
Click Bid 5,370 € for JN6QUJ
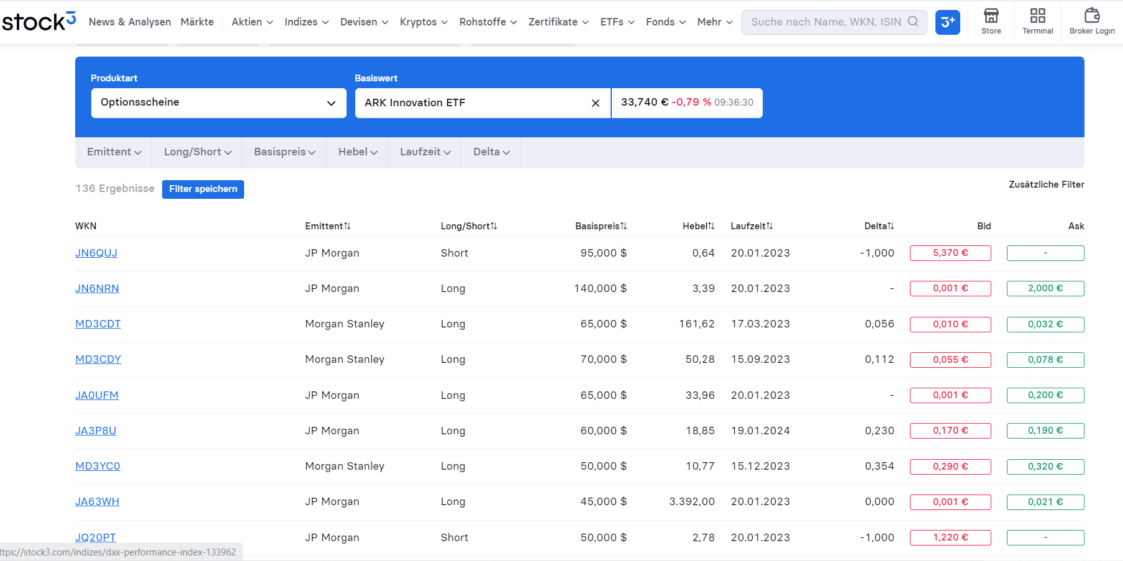click(x=950, y=253)
